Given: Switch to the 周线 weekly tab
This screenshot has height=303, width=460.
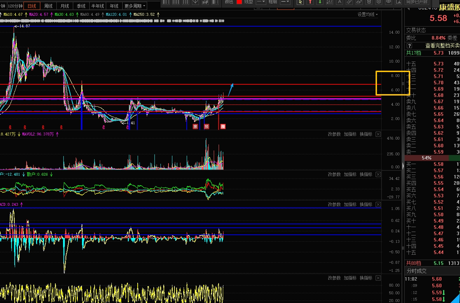Looking at the screenshot, I should [x=48, y=6].
